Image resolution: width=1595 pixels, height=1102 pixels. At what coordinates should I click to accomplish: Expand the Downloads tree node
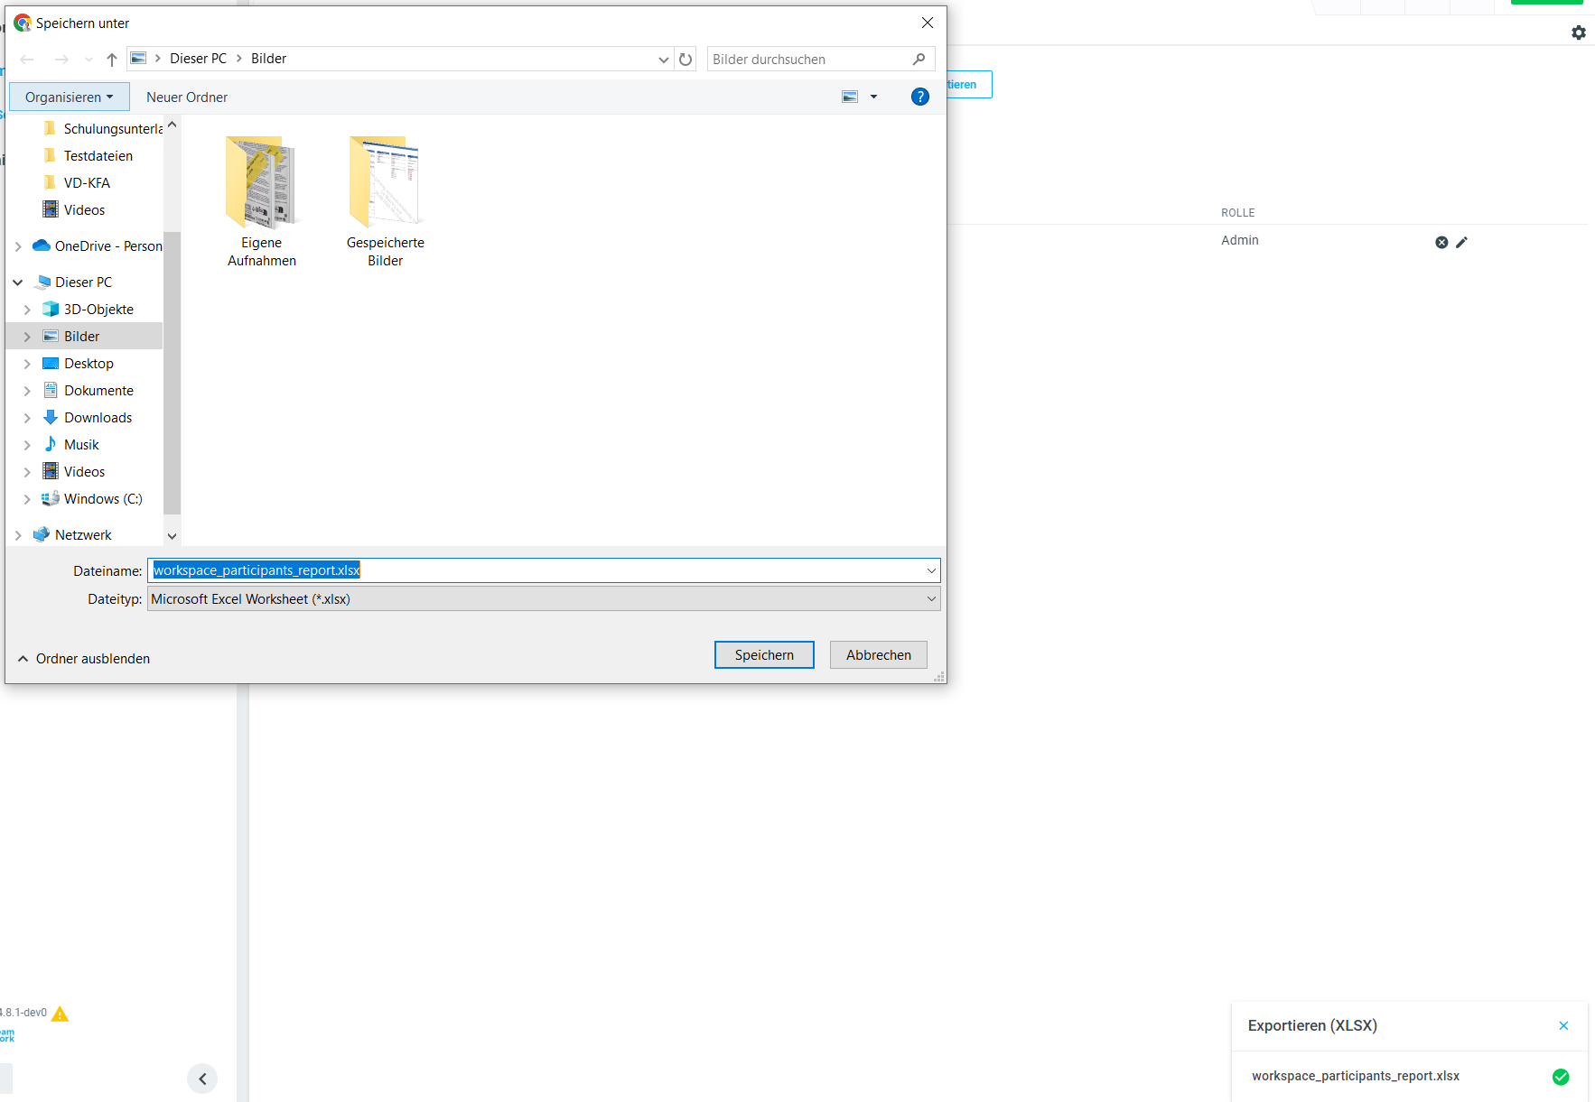pyautogui.click(x=27, y=418)
